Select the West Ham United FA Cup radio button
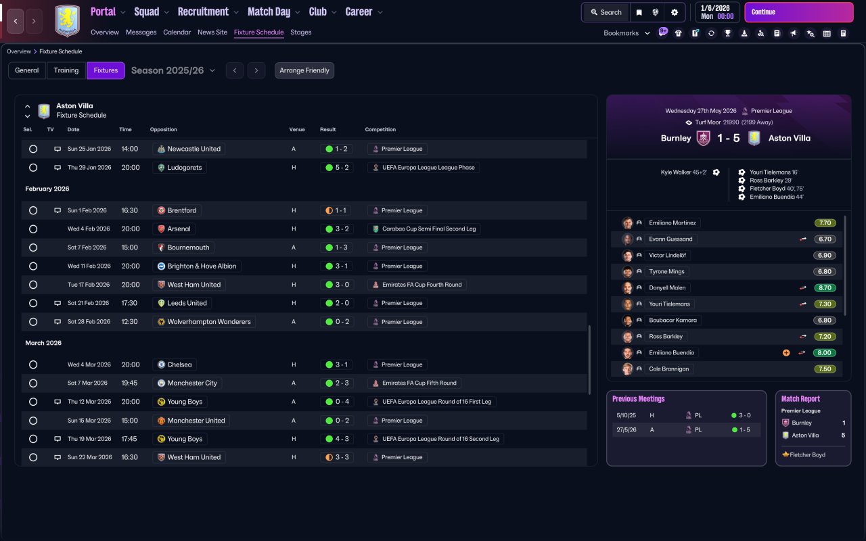This screenshot has width=866, height=541. [33, 285]
